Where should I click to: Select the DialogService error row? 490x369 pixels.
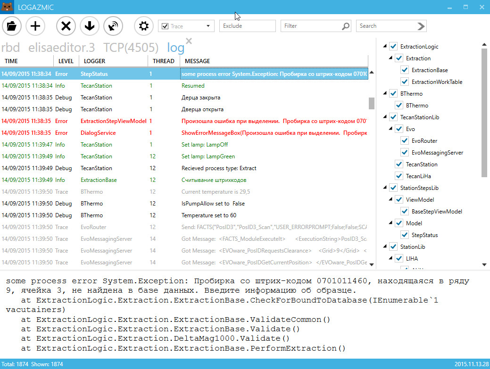pyautogui.click(x=184, y=133)
